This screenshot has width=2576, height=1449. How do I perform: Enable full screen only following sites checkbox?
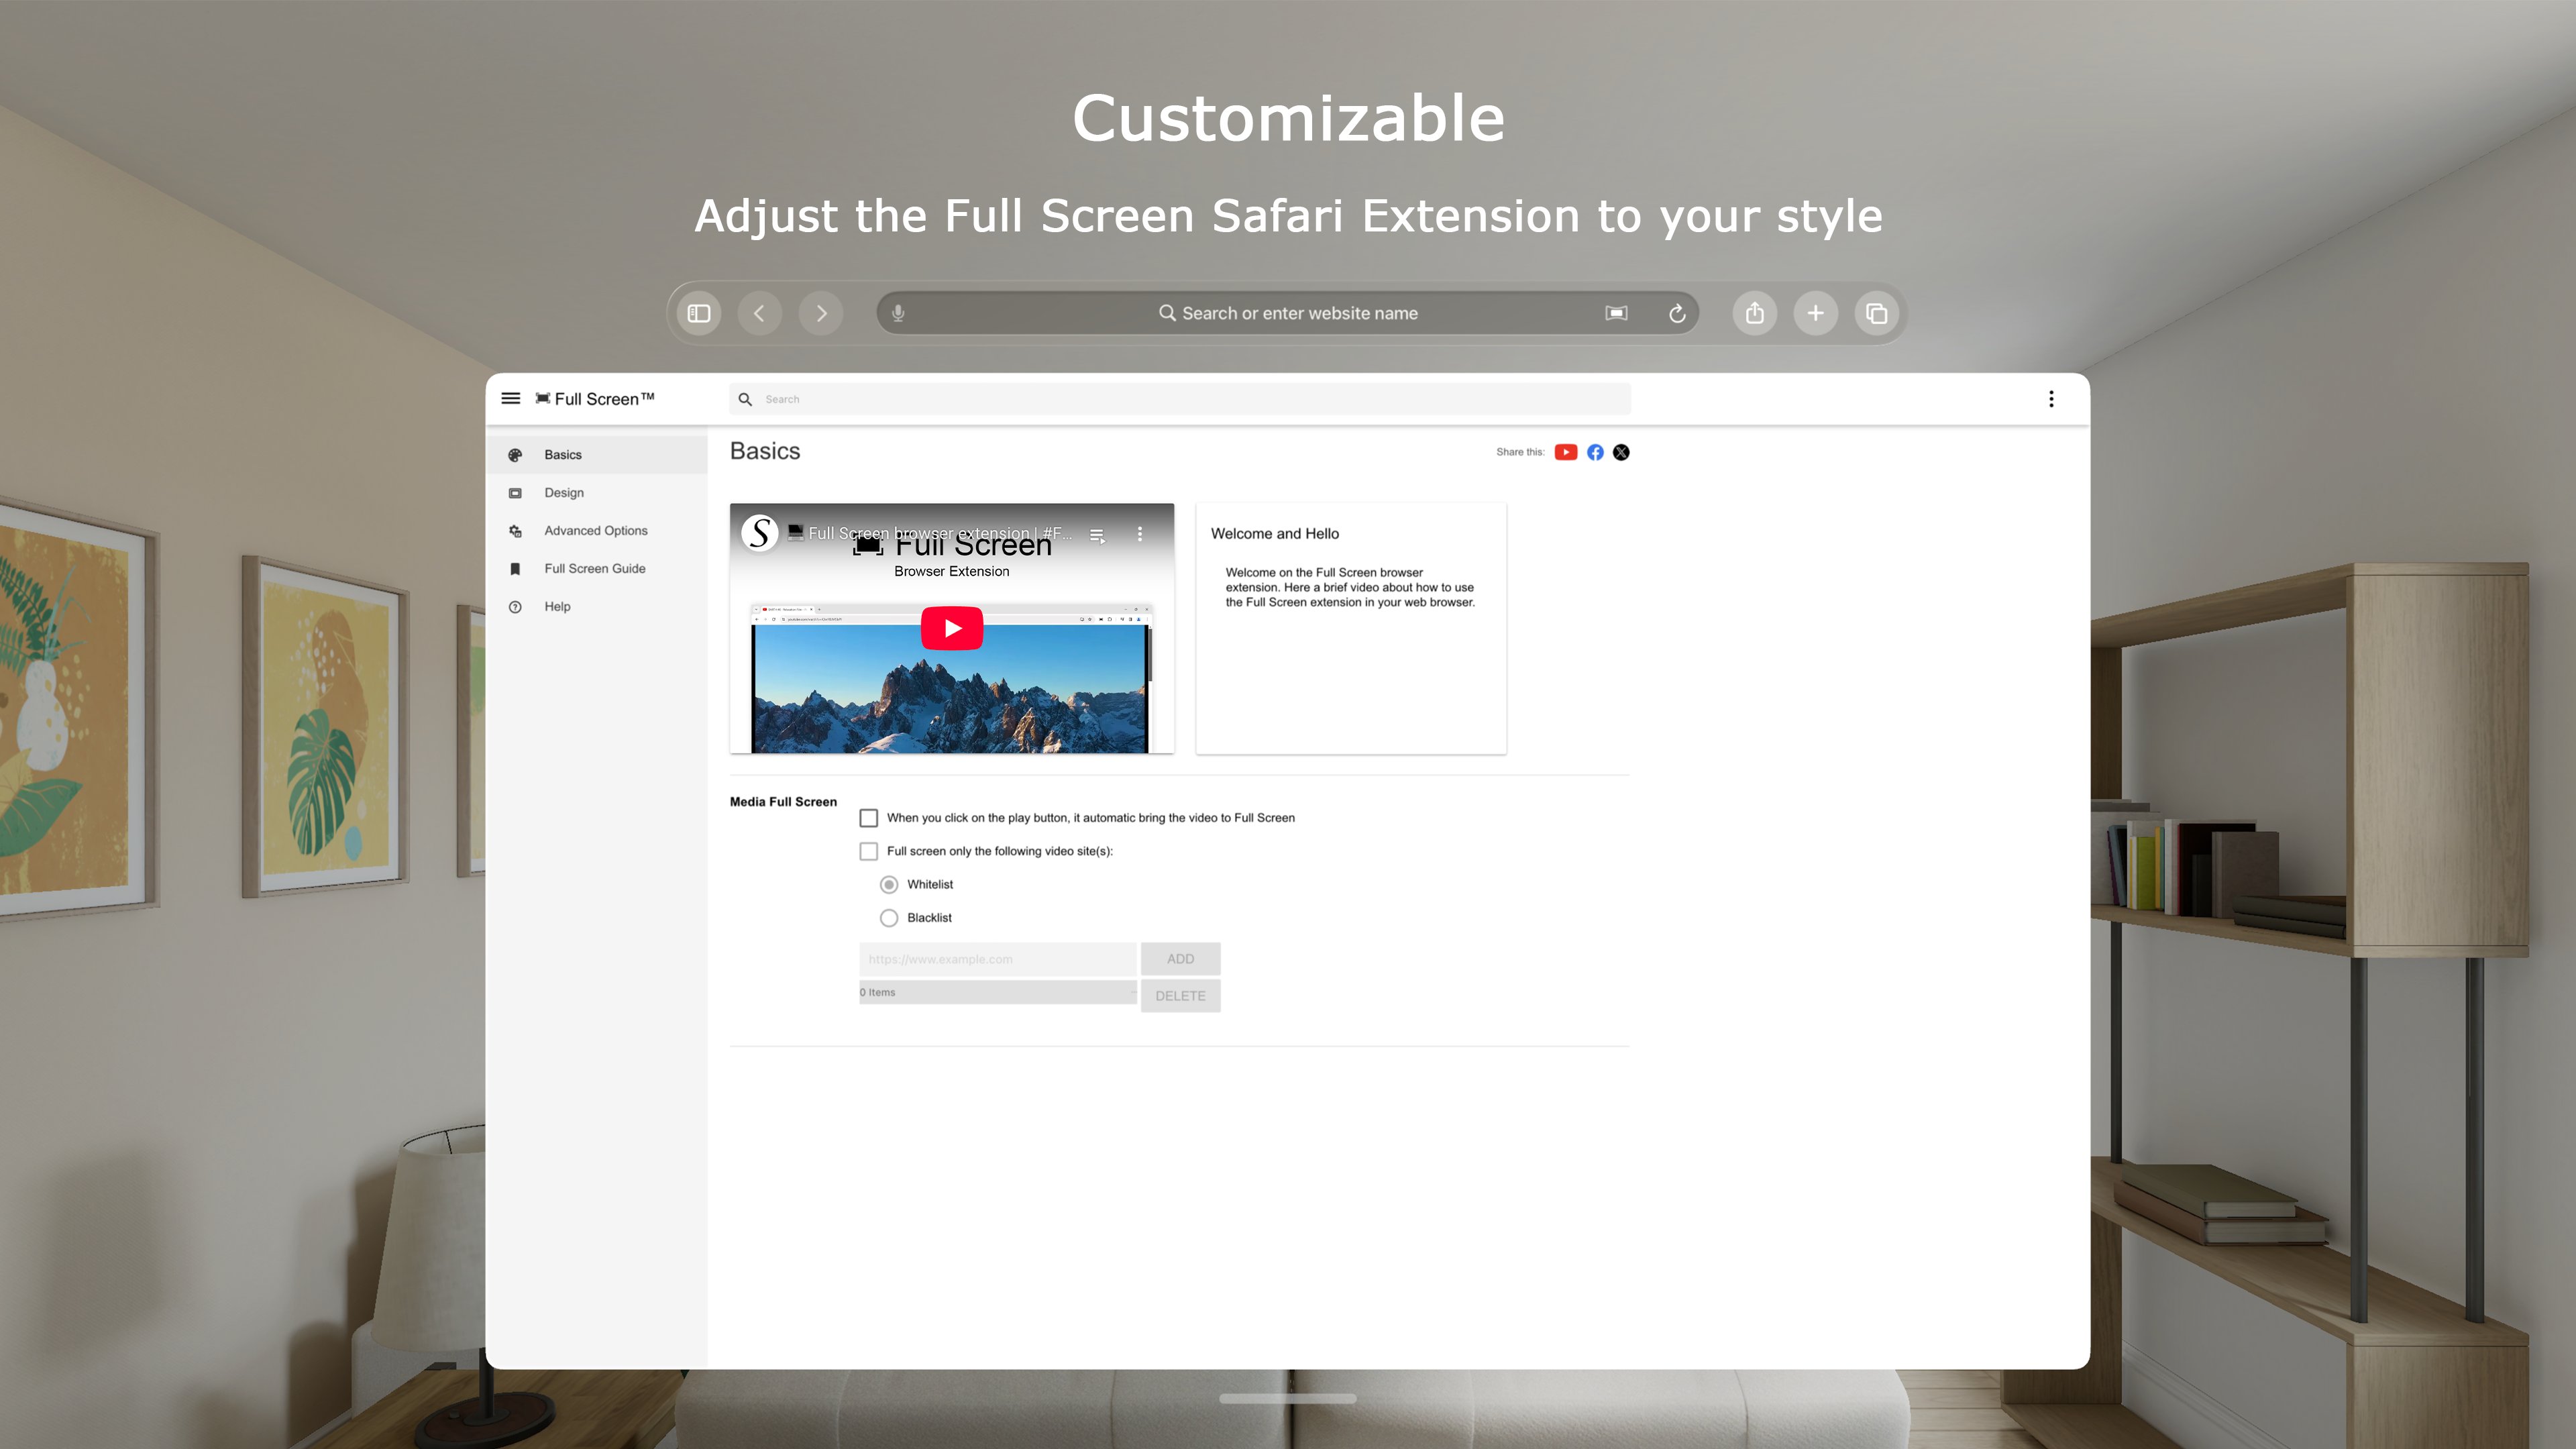(x=868, y=851)
